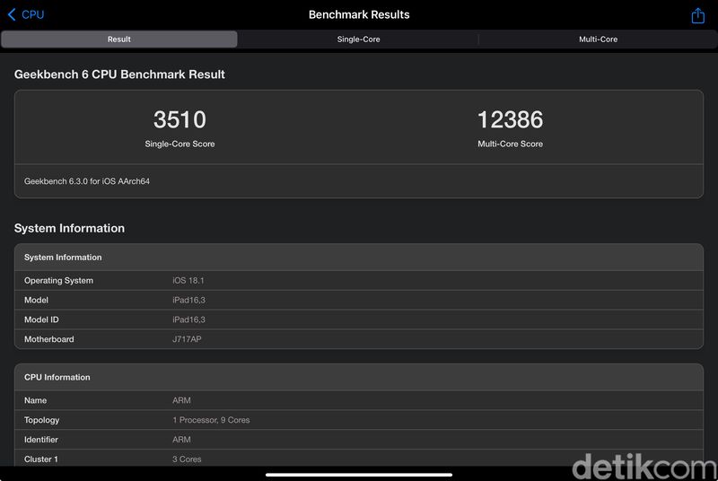
Task: Tap the share icon
Action: (697, 15)
